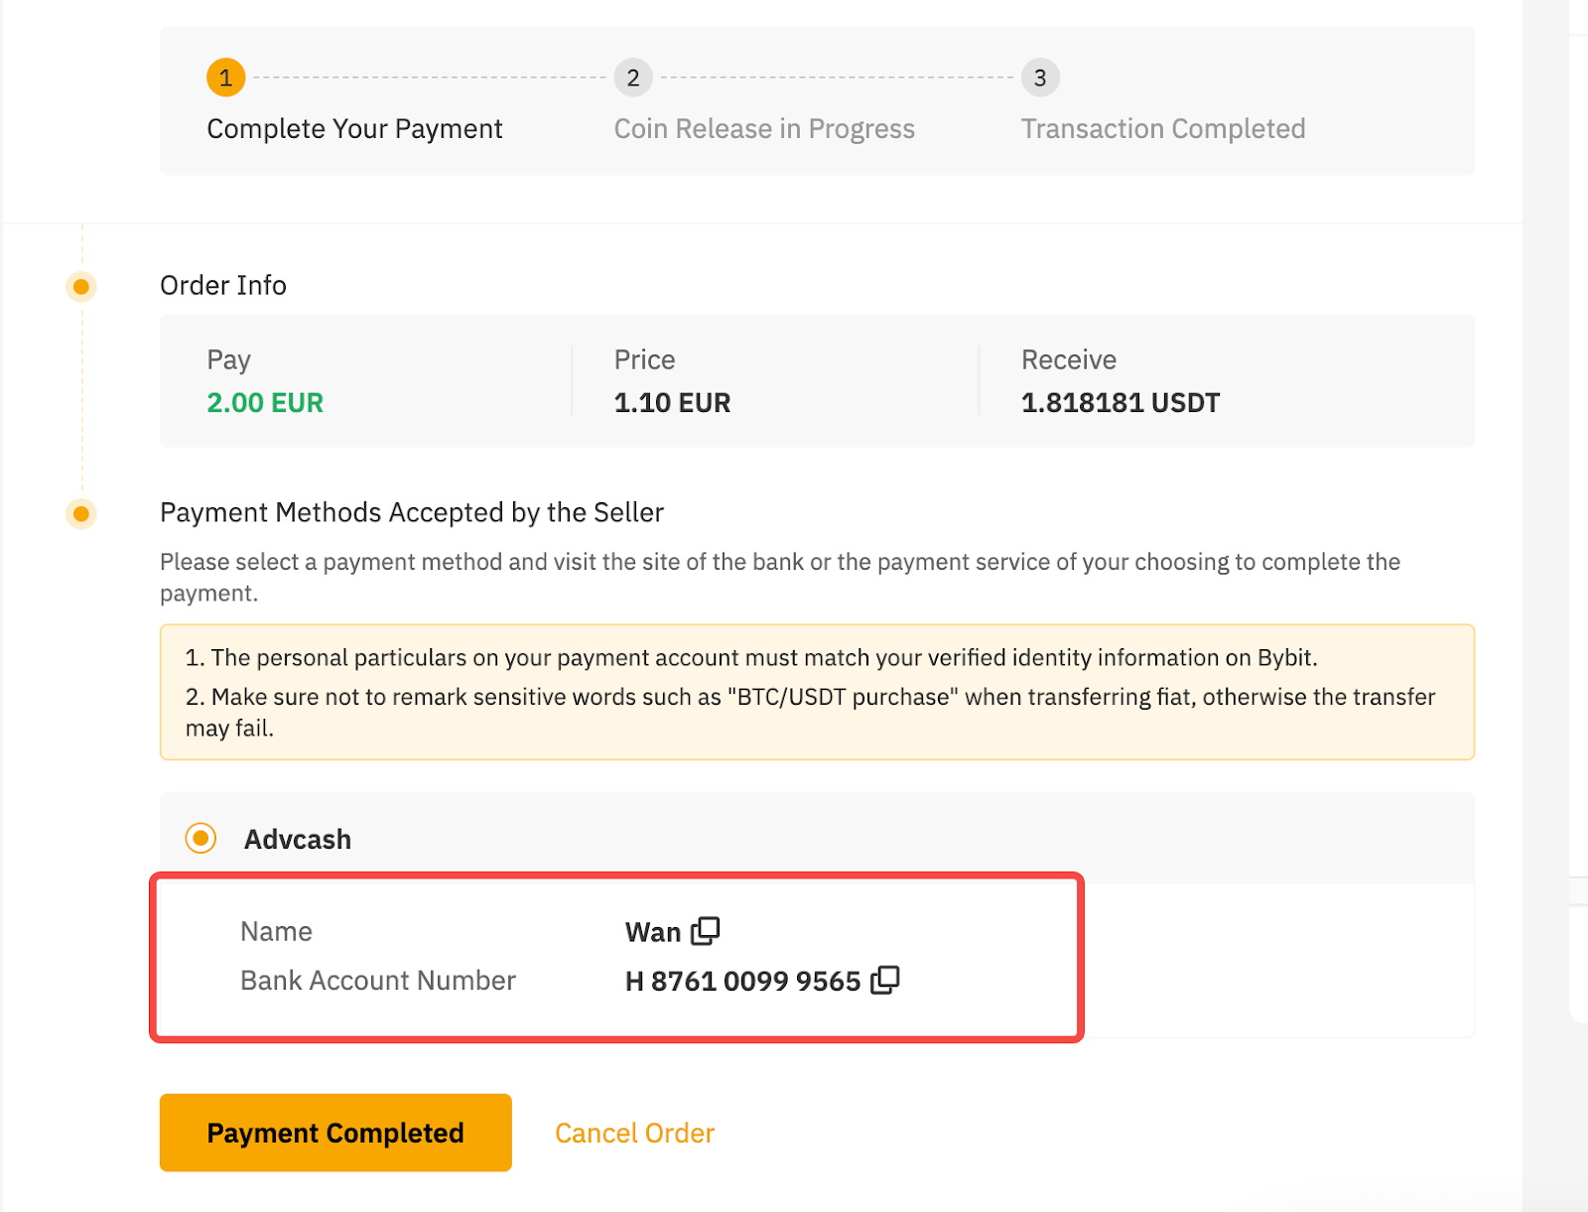Viewport: 1588px width, 1212px height.
Task: Click the account number H 8761 0099 9565
Action: coord(742,982)
